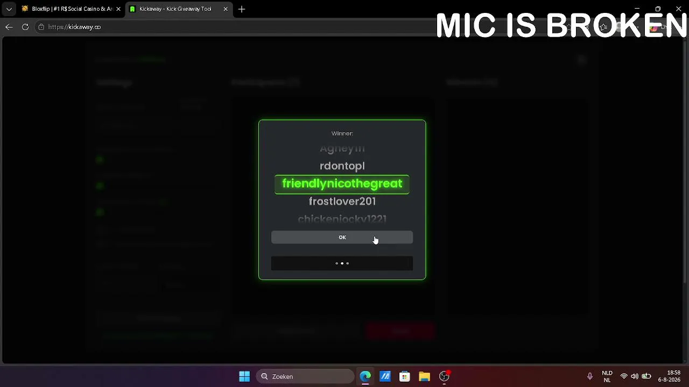Select the highlighted winner friendlynicothegreat

tap(342, 184)
